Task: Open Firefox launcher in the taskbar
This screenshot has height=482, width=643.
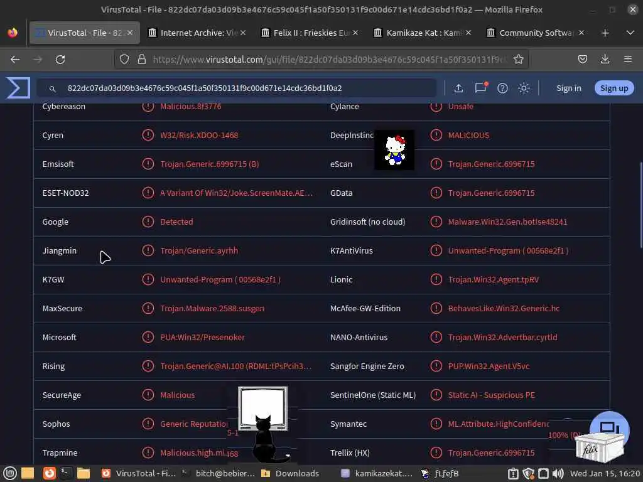Action: click(49, 473)
